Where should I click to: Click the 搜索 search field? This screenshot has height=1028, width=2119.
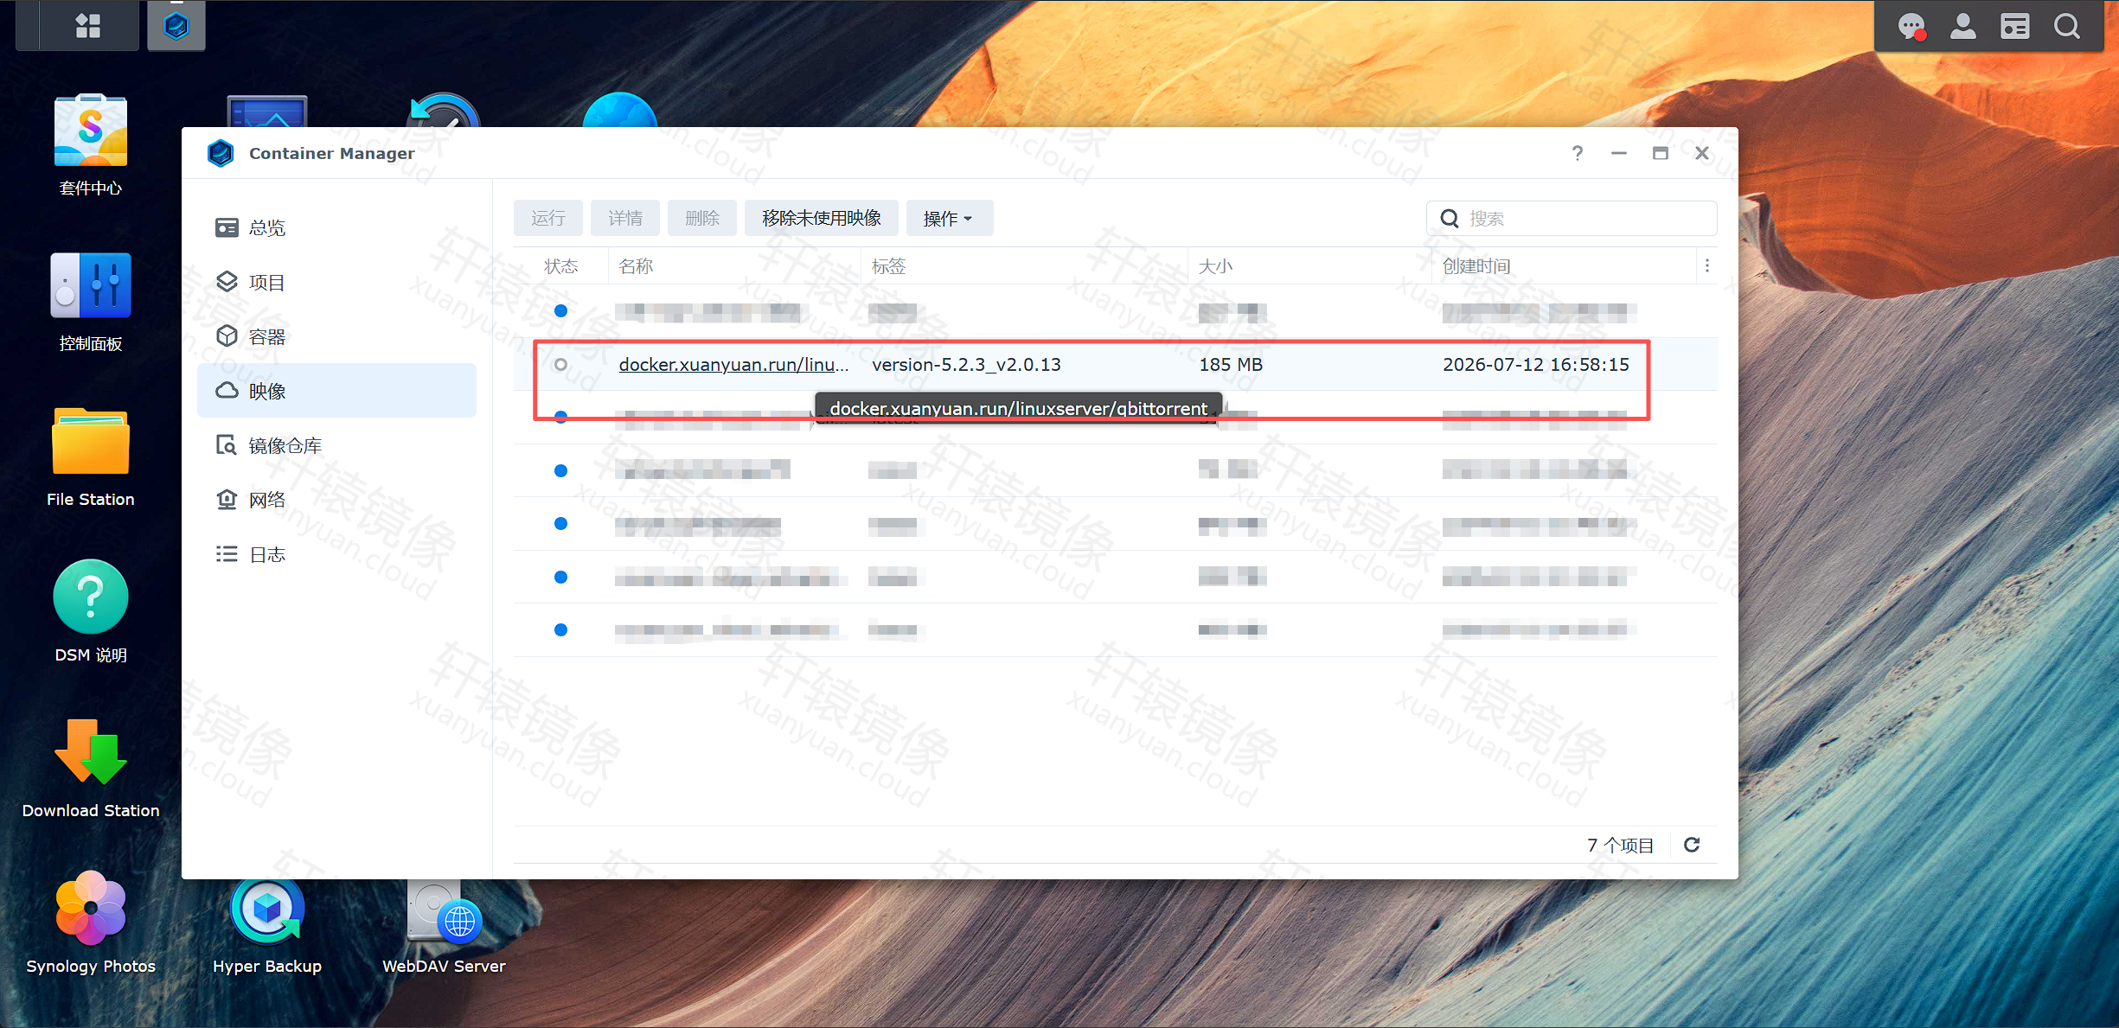coord(1572,218)
